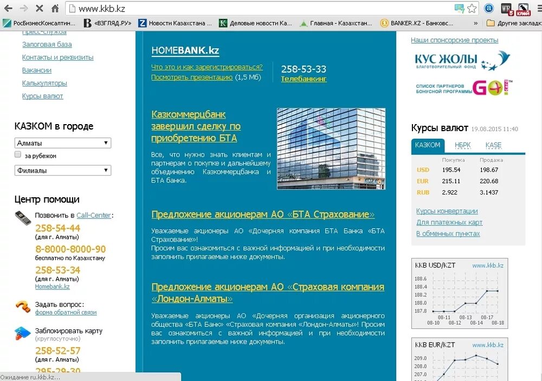Image resolution: width=542 pixels, height=381 pixels.
Task: Go back using the browser back arrow
Action: [8, 8]
